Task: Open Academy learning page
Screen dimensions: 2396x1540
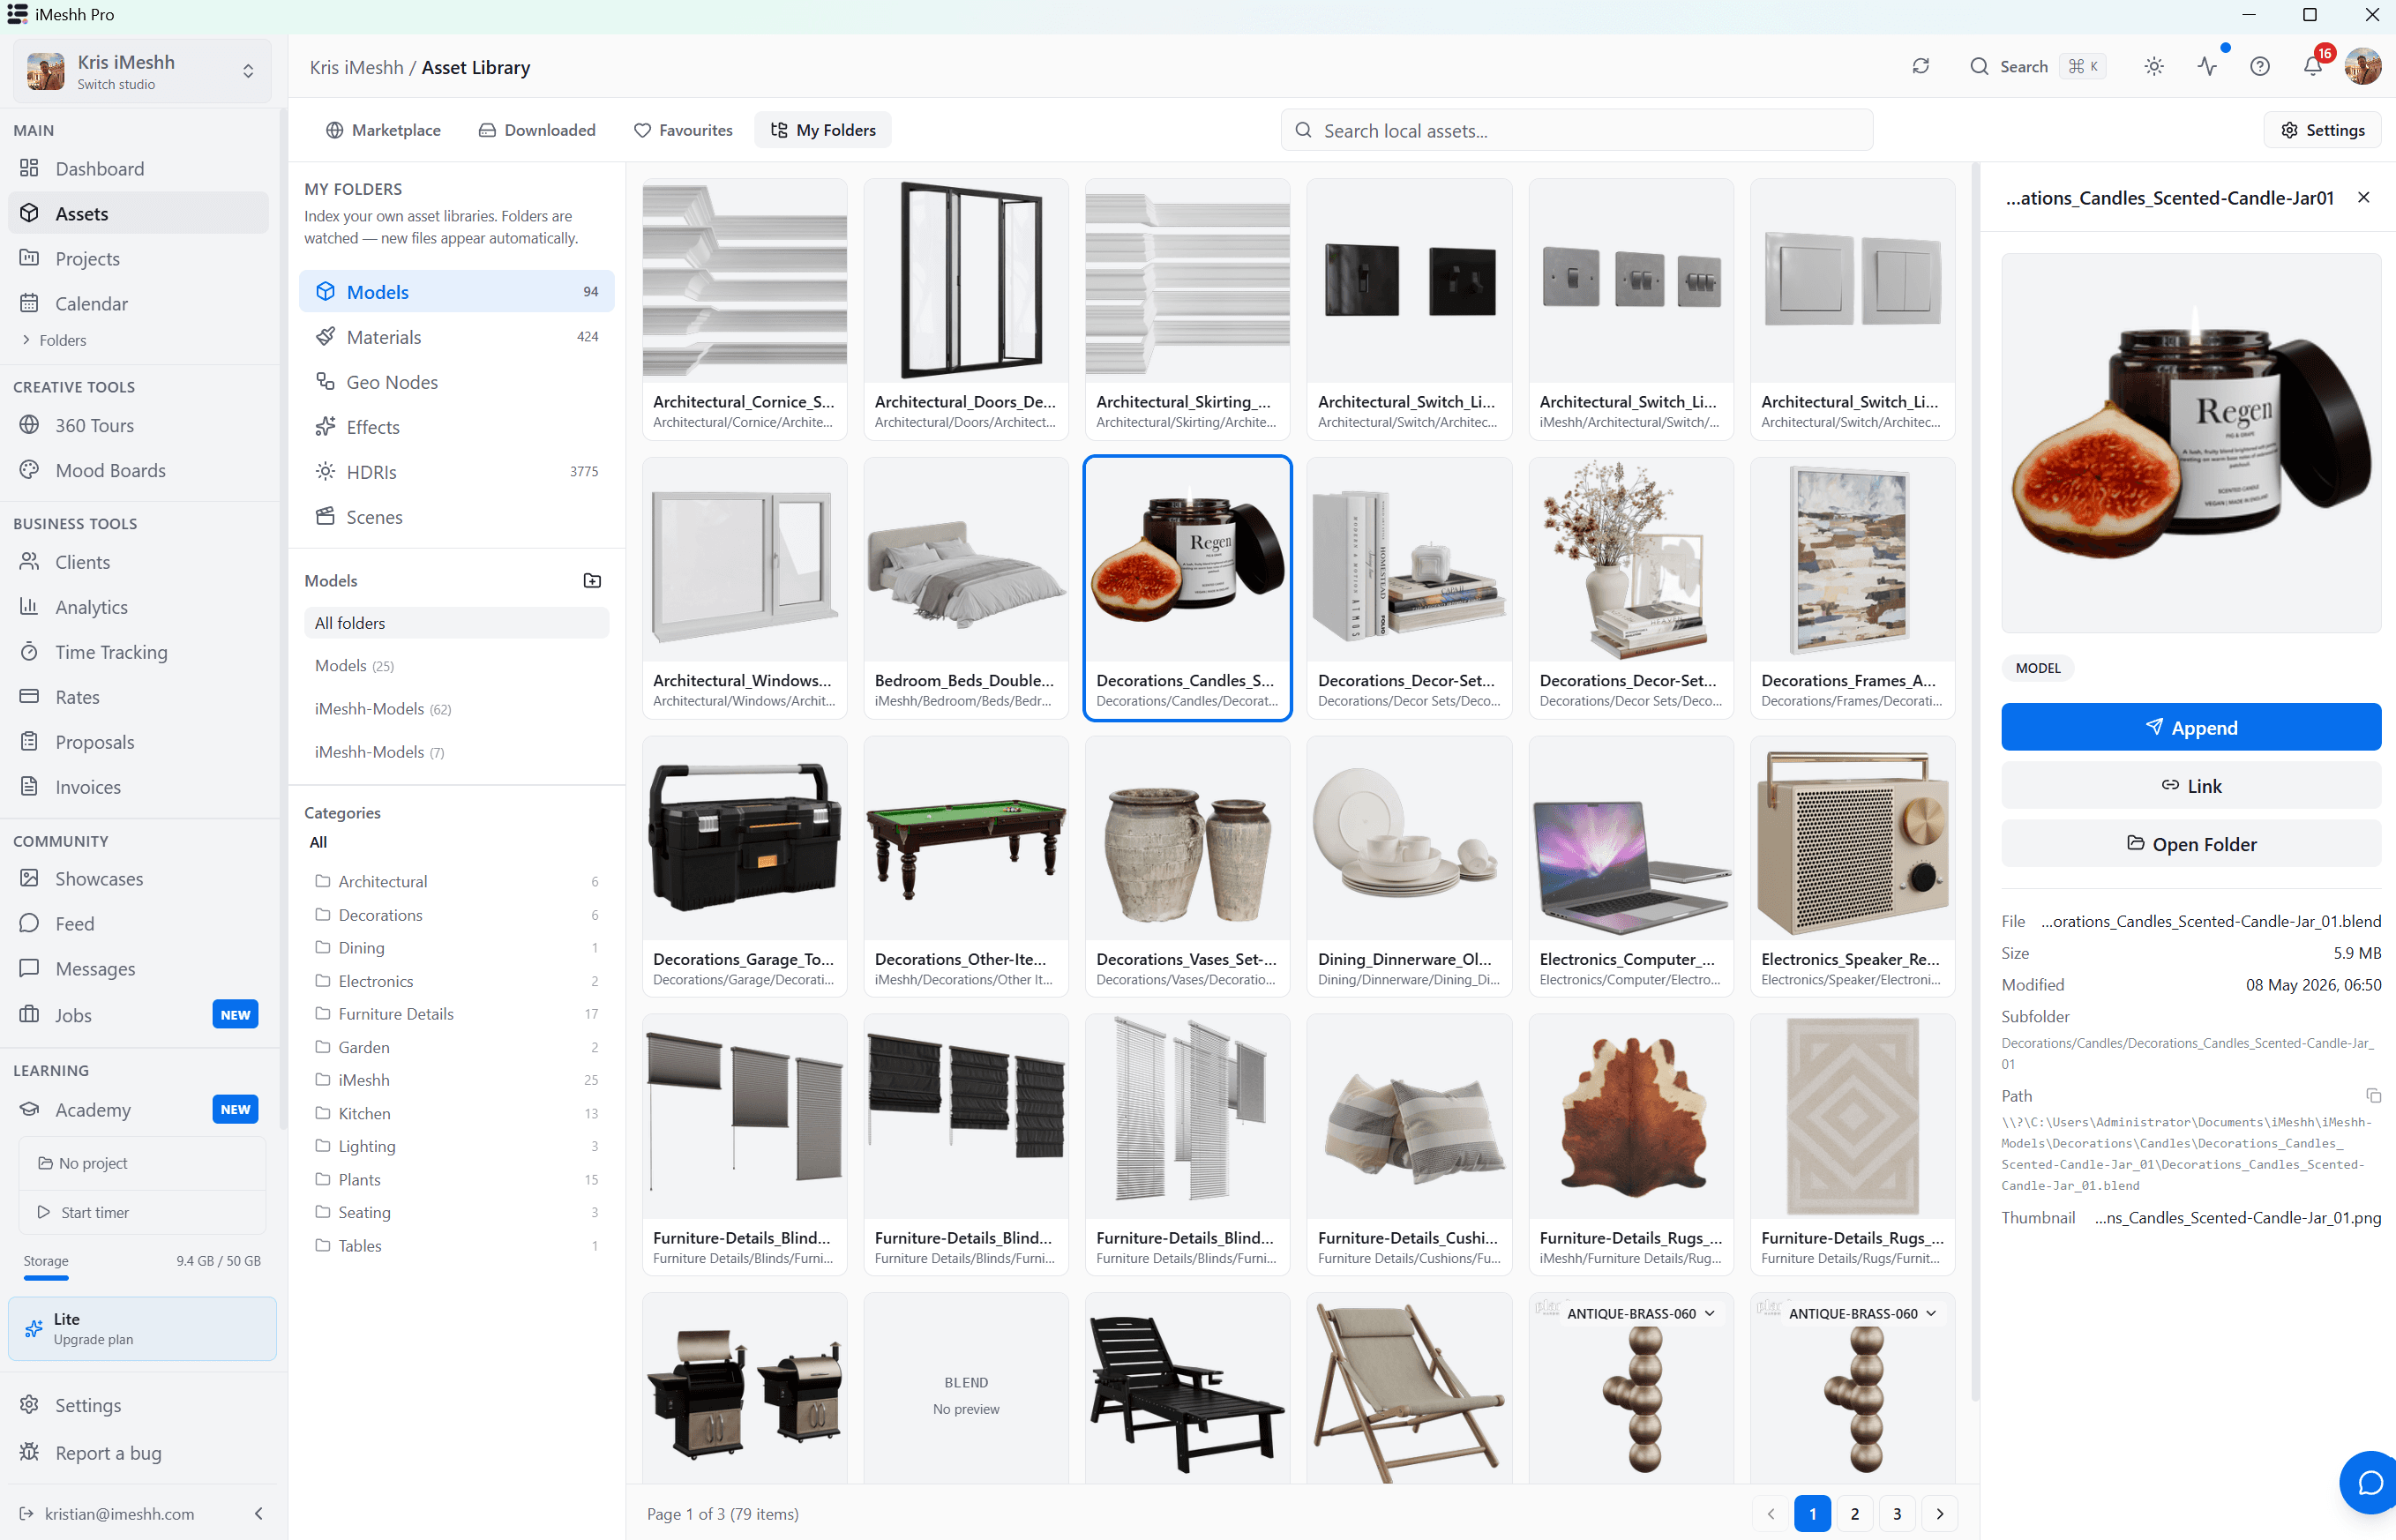Action: (x=139, y=1110)
